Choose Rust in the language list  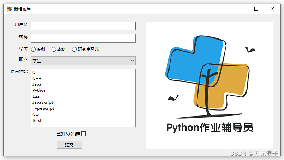click(x=83, y=120)
